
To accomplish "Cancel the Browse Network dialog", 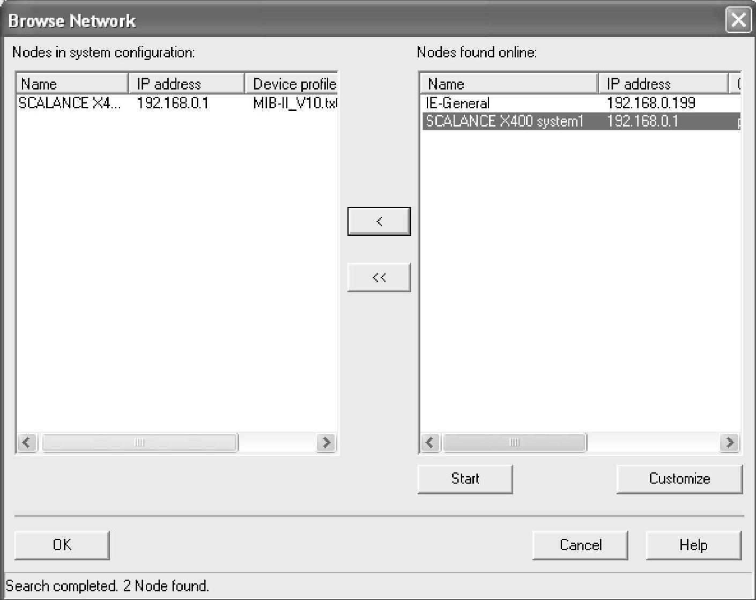I will click(580, 545).
